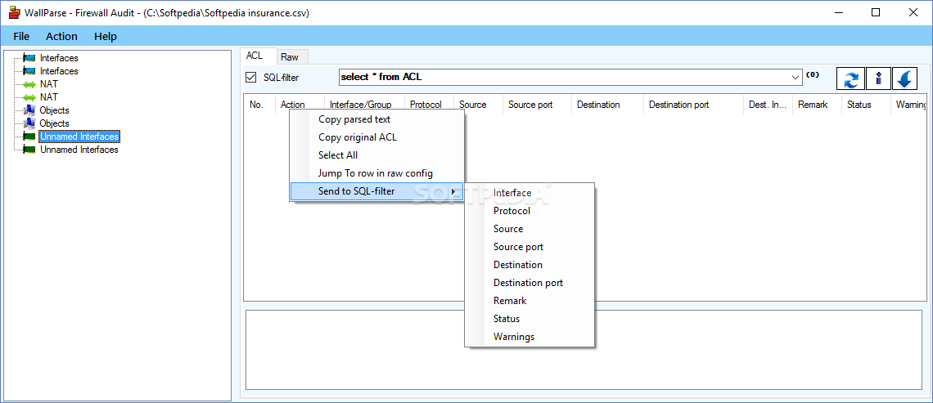This screenshot has width=933, height=403.
Task: Select the Interfaces item at top of tree
Action: [59, 58]
